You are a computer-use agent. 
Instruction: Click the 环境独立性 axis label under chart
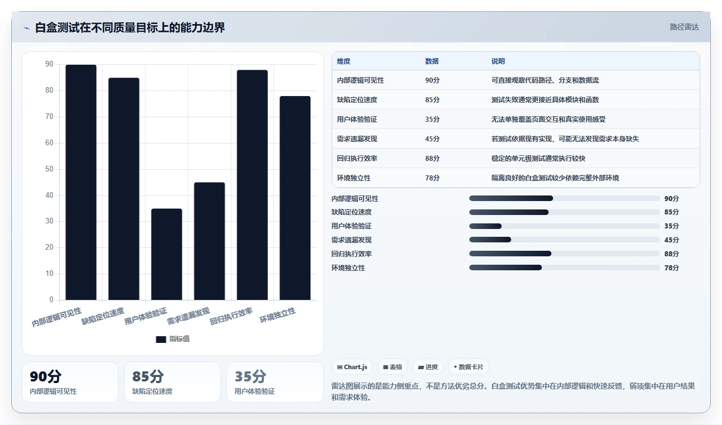(278, 316)
